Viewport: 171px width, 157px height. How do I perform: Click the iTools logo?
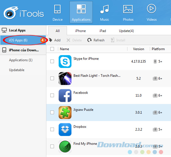[24, 13]
